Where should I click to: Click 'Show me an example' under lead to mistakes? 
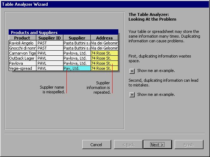156,94
